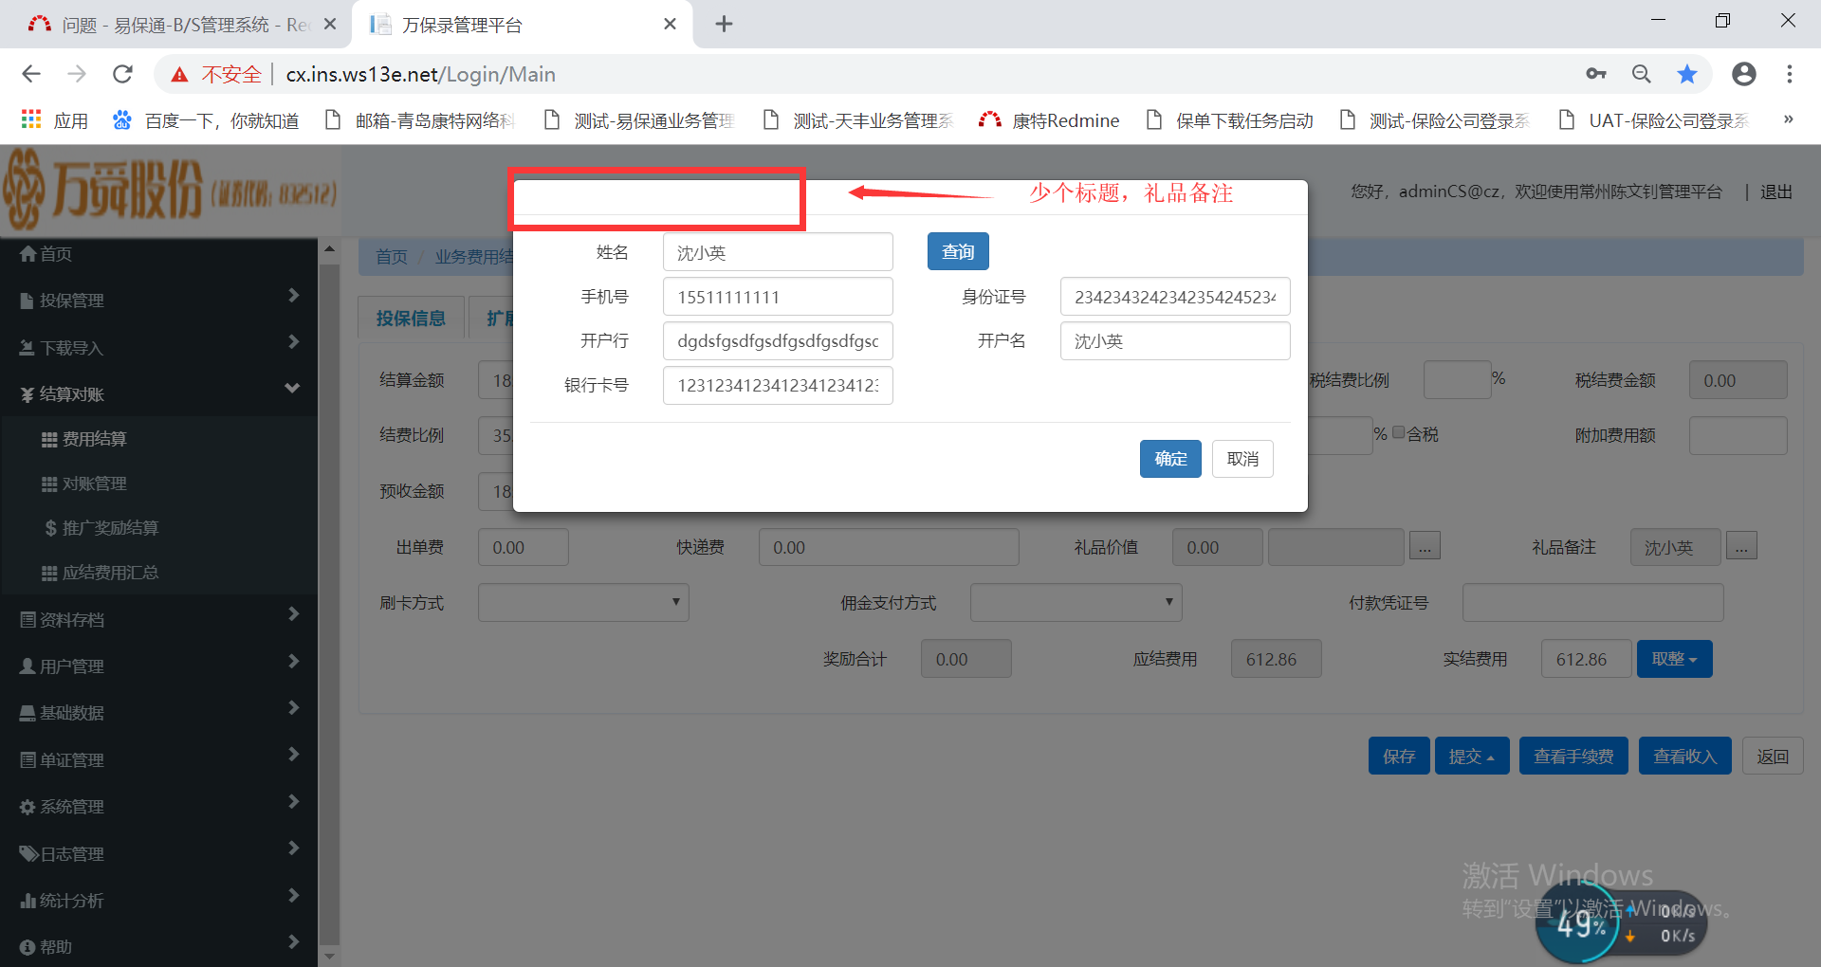
Task: Expand the 下载导入 sidebar menu
Action: coord(158,348)
